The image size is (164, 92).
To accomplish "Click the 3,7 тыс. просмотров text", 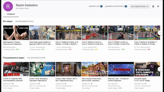I will [142, 47].
